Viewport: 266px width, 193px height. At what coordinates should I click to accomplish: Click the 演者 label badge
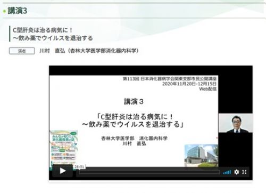(x=22, y=51)
